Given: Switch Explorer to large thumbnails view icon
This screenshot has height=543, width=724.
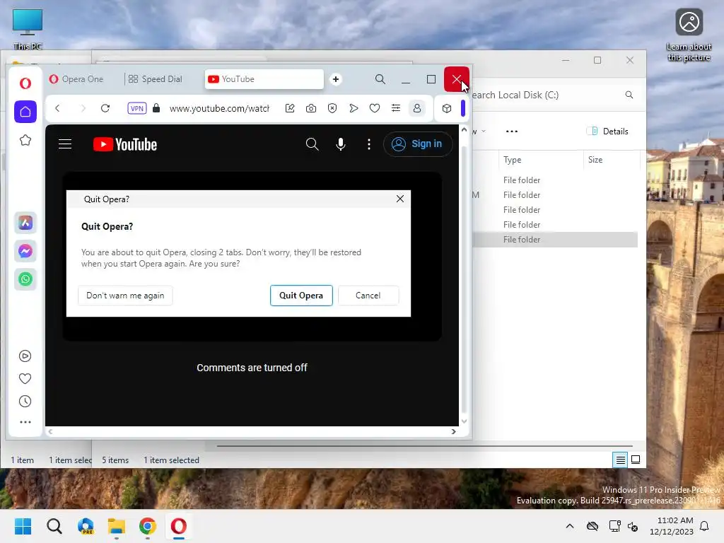Looking at the screenshot, I should pos(636,460).
